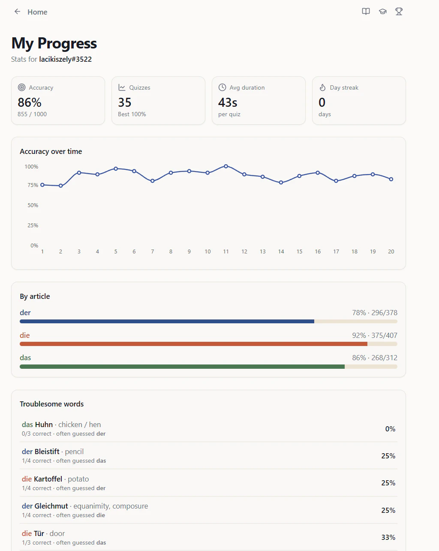Image resolution: width=439 pixels, height=551 pixels.
Task: Click data point for quiz 11 on chart
Action: [x=226, y=166]
